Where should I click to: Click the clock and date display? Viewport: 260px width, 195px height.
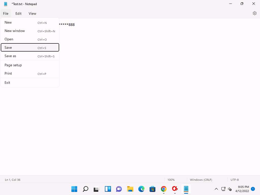(x=242, y=189)
